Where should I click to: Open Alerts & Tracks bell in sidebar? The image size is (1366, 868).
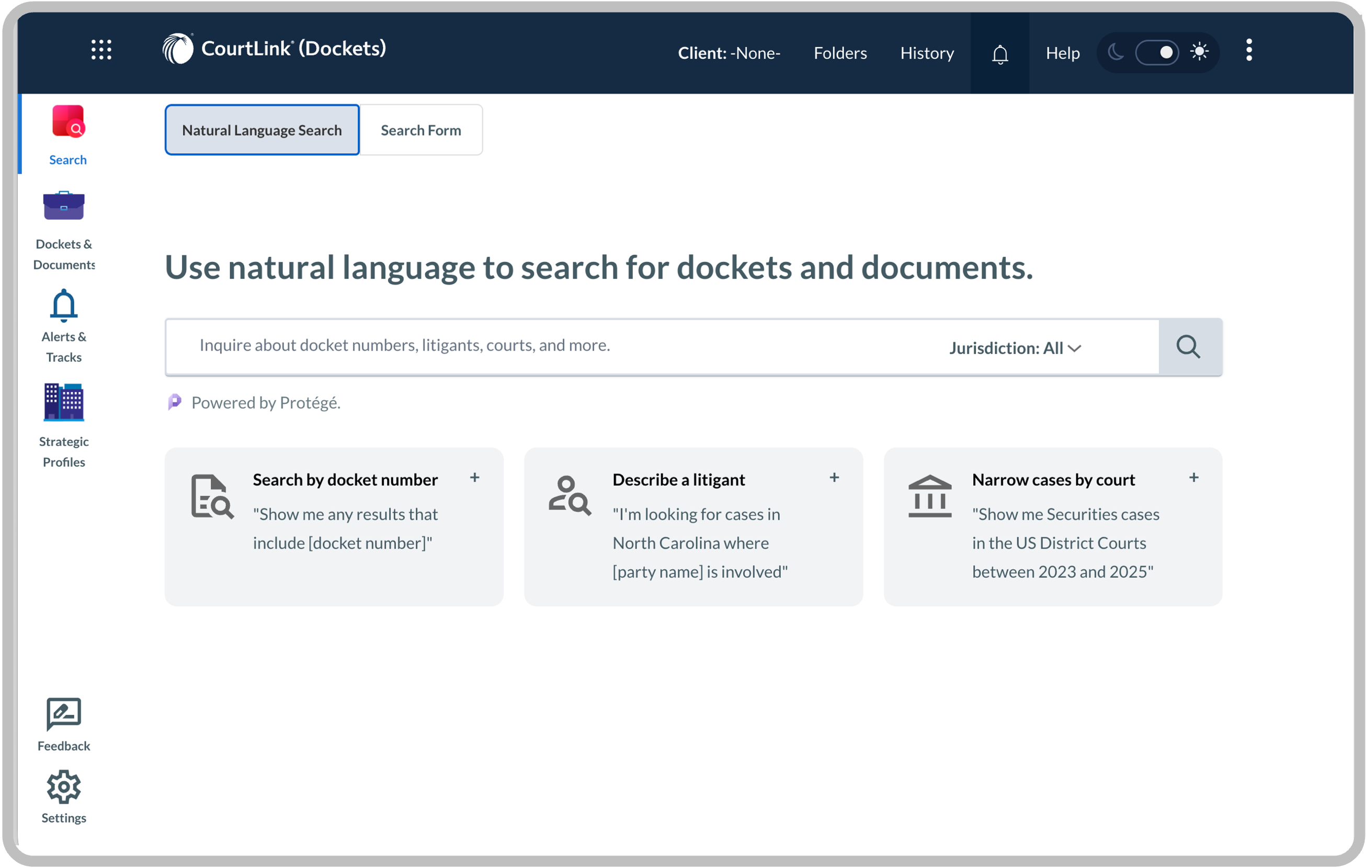point(63,306)
